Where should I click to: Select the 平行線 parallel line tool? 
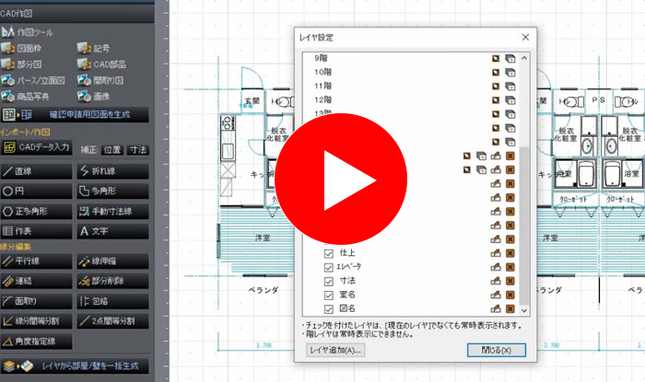coord(37,261)
